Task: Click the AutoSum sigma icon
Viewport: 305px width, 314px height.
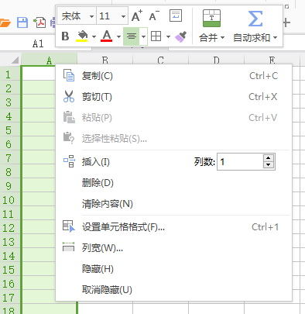Action: [x=255, y=19]
